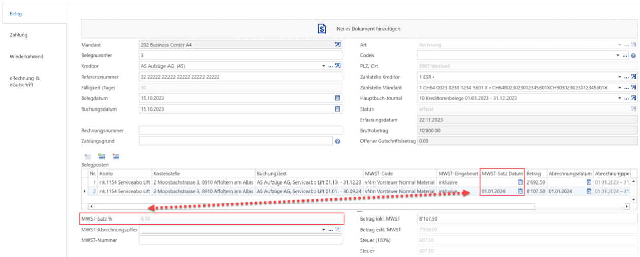640x257 pixels.
Task: Click the MWST-Code column header
Action: (x=399, y=173)
